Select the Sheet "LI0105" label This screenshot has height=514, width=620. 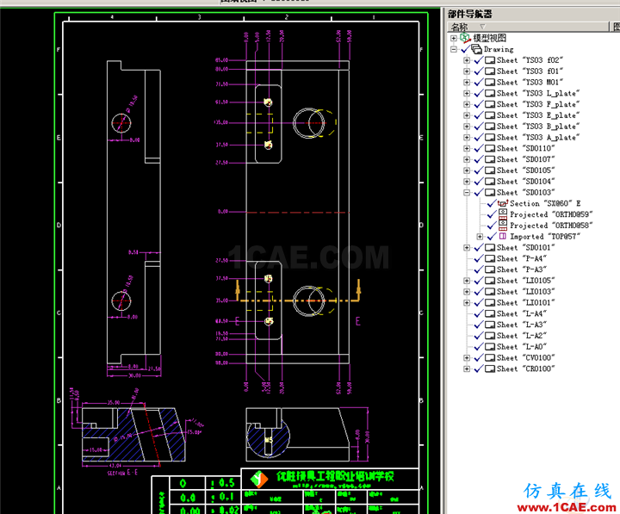526,281
